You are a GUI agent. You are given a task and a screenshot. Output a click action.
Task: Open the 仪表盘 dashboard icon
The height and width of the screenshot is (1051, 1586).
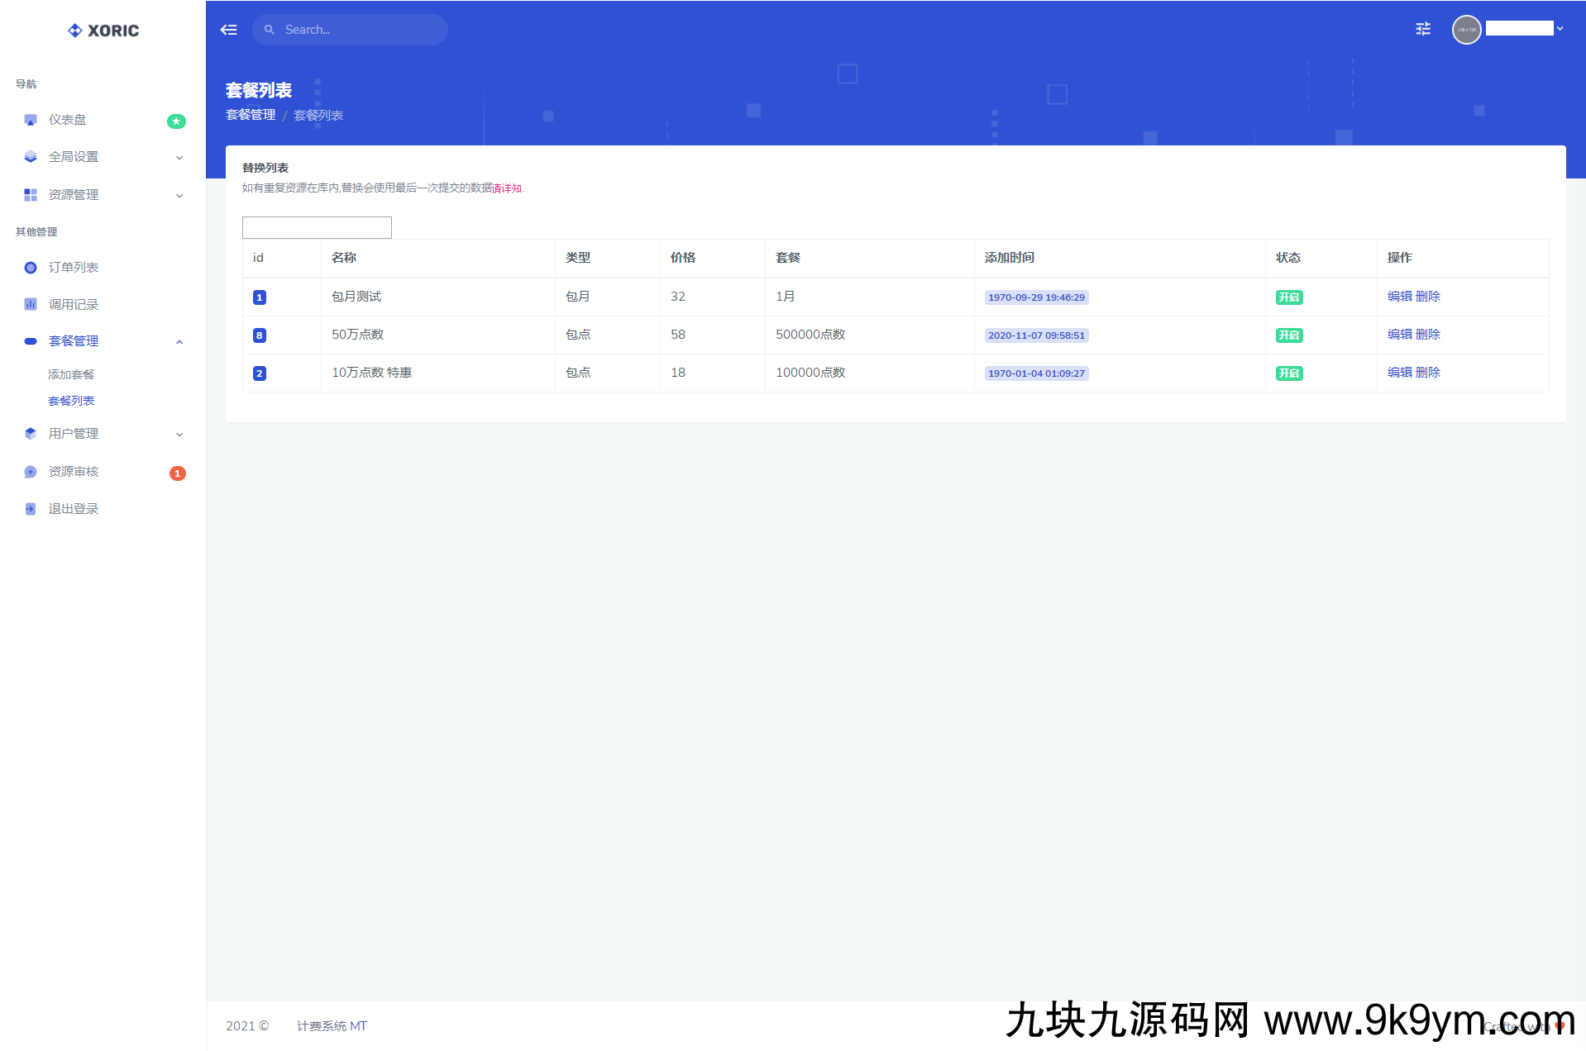(31, 120)
